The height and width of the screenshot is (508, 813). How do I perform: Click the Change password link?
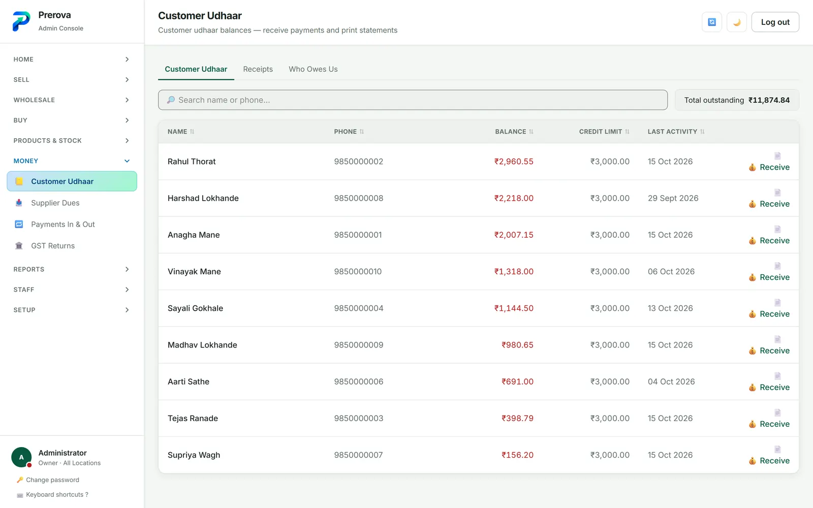[48, 480]
